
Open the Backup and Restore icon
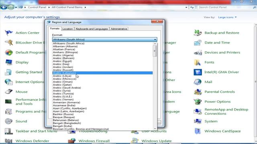[x=198, y=33]
